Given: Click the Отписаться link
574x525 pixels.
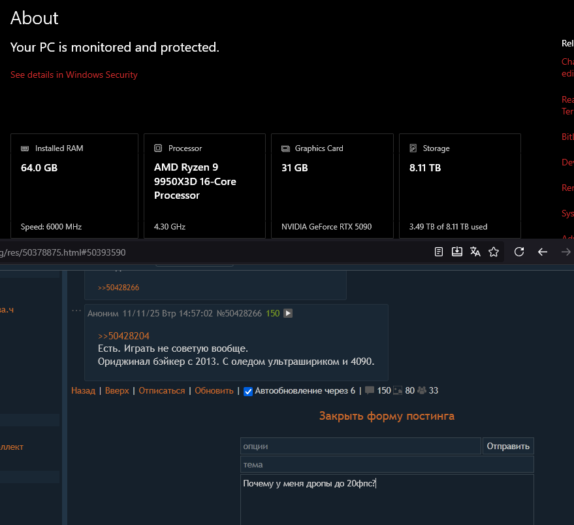Looking at the screenshot, I should (x=162, y=391).
